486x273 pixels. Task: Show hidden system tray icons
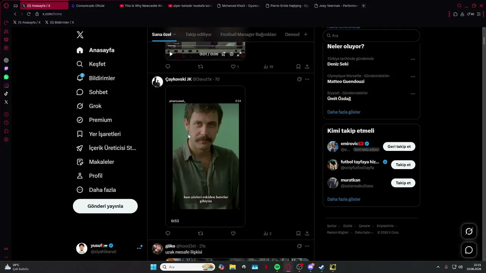click(x=438, y=267)
